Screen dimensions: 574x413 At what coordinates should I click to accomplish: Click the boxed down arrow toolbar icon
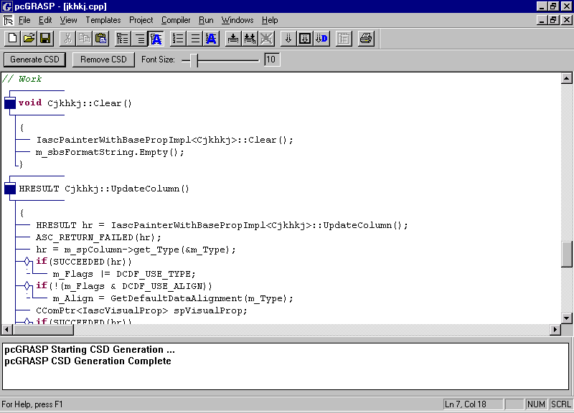pos(304,39)
